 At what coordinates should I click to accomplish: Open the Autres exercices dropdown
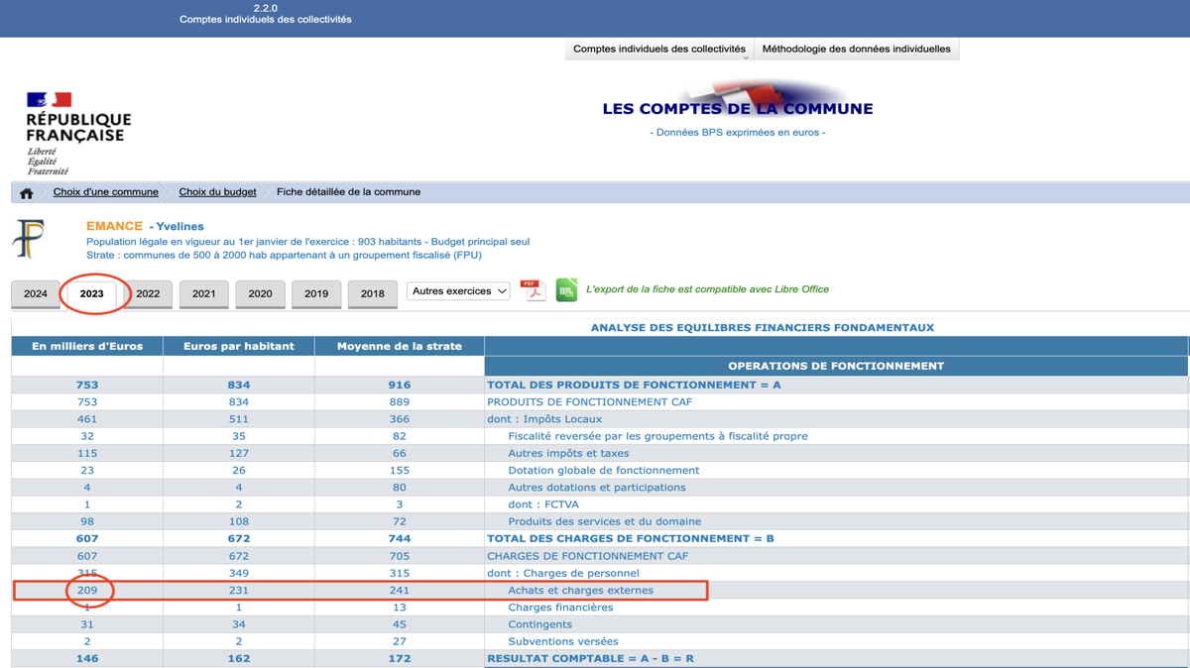click(x=458, y=291)
